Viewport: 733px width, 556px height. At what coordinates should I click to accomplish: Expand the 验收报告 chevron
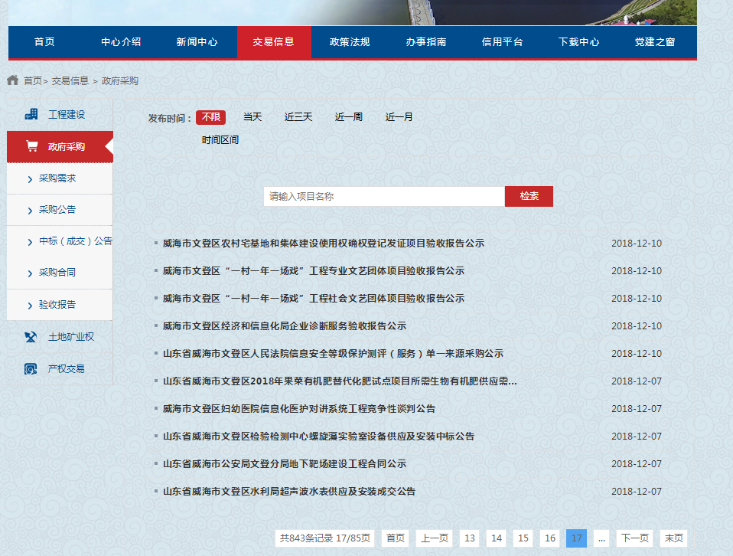(30, 306)
